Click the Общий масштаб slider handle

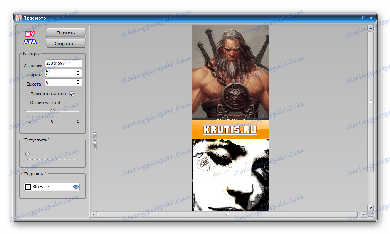(52, 111)
